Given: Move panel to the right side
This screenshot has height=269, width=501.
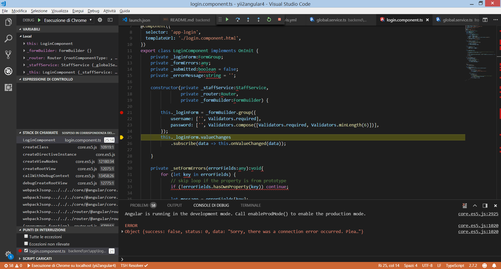Looking at the screenshot, I should (485, 205).
